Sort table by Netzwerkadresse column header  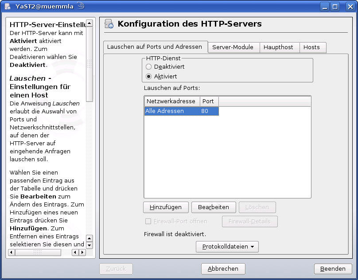point(171,101)
